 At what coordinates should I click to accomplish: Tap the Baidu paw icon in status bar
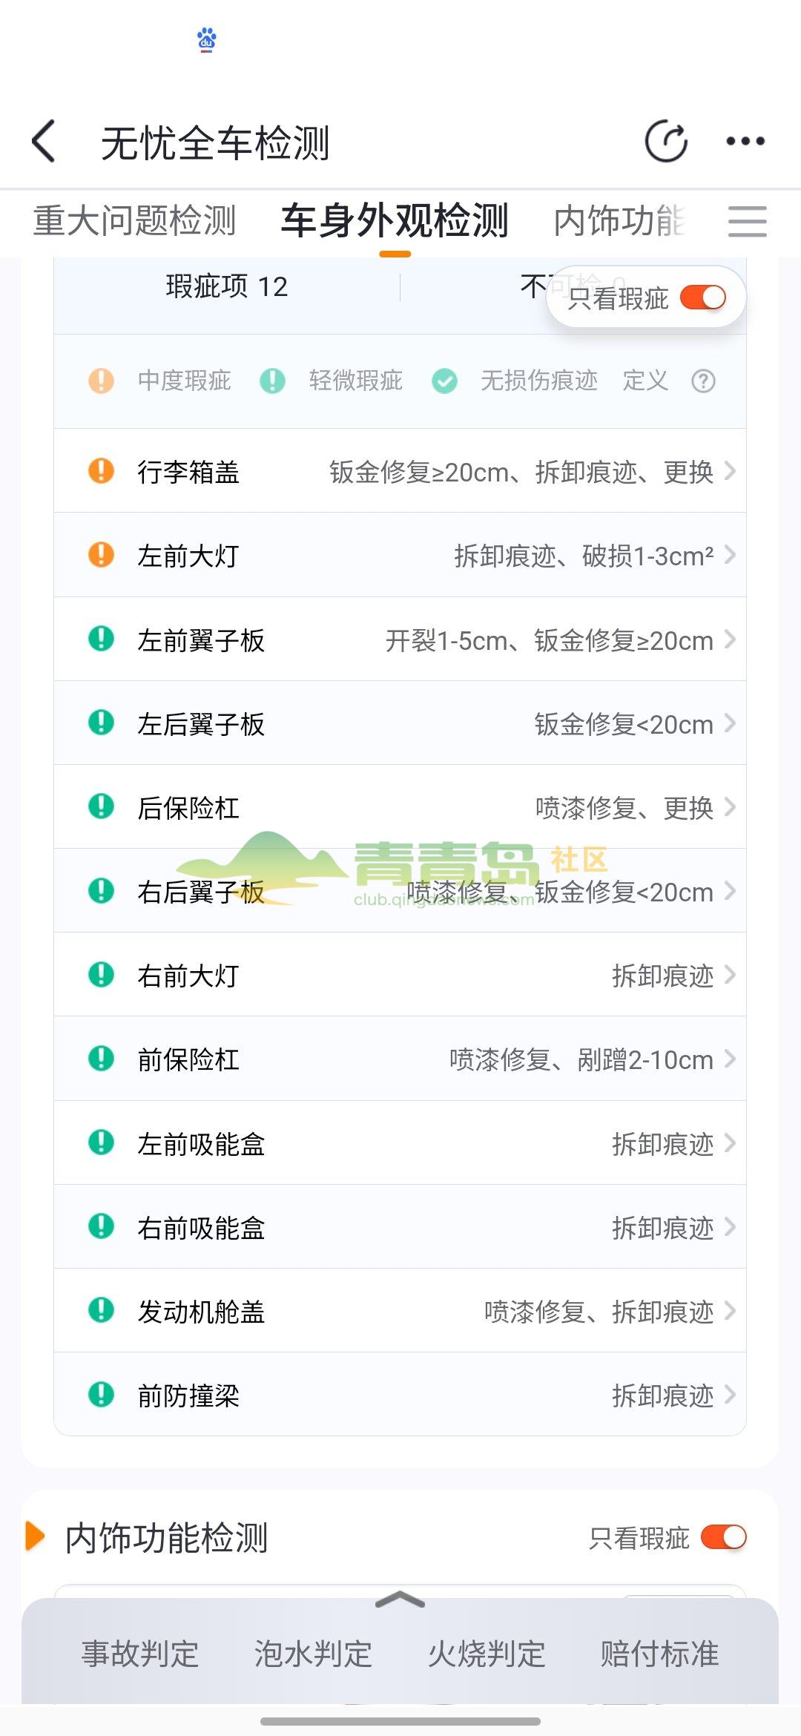[x=207, y=39]
